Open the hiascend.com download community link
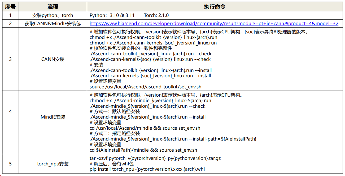Image resolution: width=345 pixels, height=176 pixels. click(214, 24)
